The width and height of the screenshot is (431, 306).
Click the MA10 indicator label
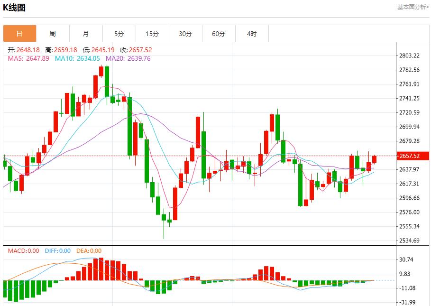point(77,58)
